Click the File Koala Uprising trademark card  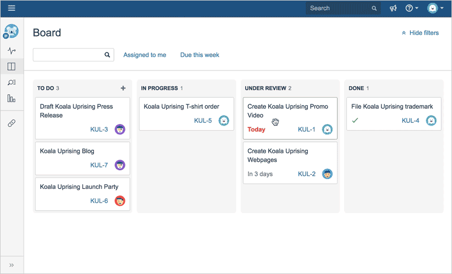(392, 107)
